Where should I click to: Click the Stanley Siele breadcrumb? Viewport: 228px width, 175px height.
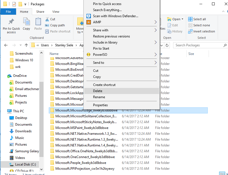[64, 45]
